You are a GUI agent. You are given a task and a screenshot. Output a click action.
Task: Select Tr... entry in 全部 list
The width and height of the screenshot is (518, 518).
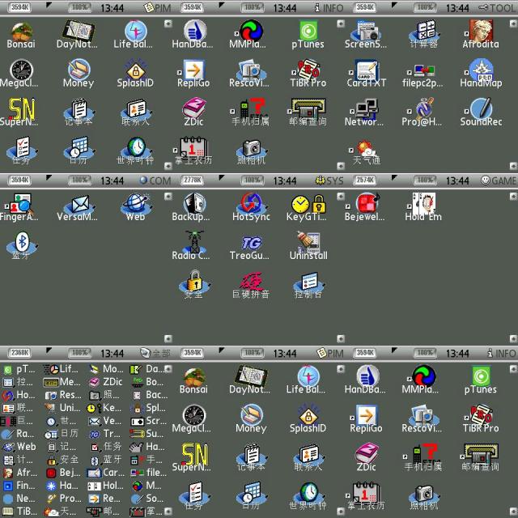point(105,434)
